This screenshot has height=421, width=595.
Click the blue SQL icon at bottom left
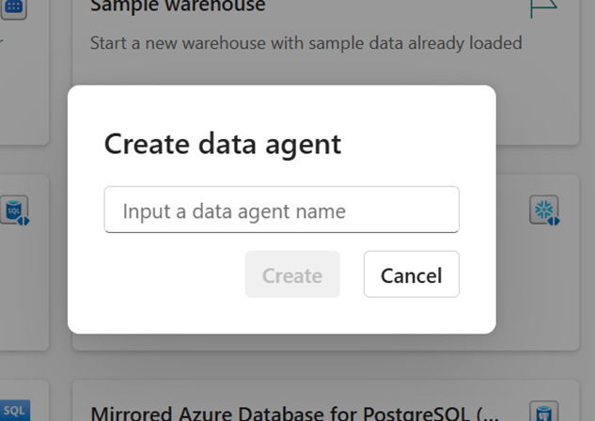click(x=14, y=412)
